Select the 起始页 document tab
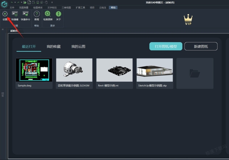The height and width of the screenshot is (160, 229). tap(15, 31)
